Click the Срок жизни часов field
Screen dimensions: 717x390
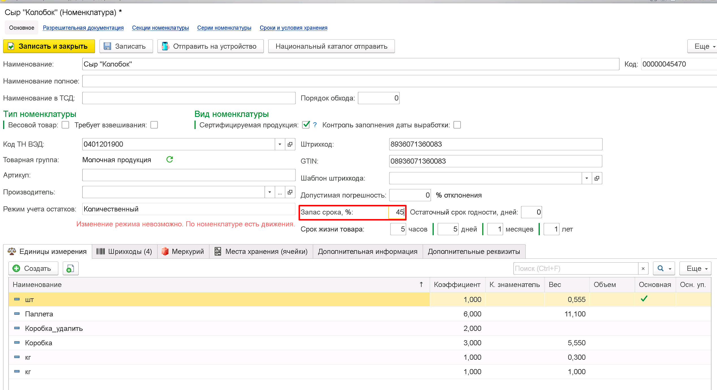[x=398, y=229]
